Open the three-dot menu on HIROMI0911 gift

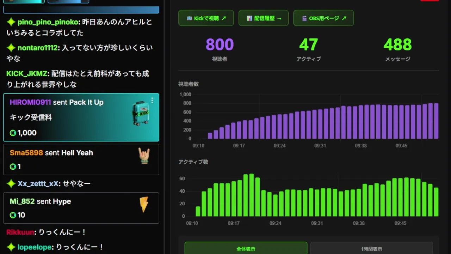point(152,101)
